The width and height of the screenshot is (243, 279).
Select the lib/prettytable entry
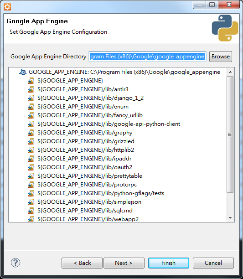90,176
